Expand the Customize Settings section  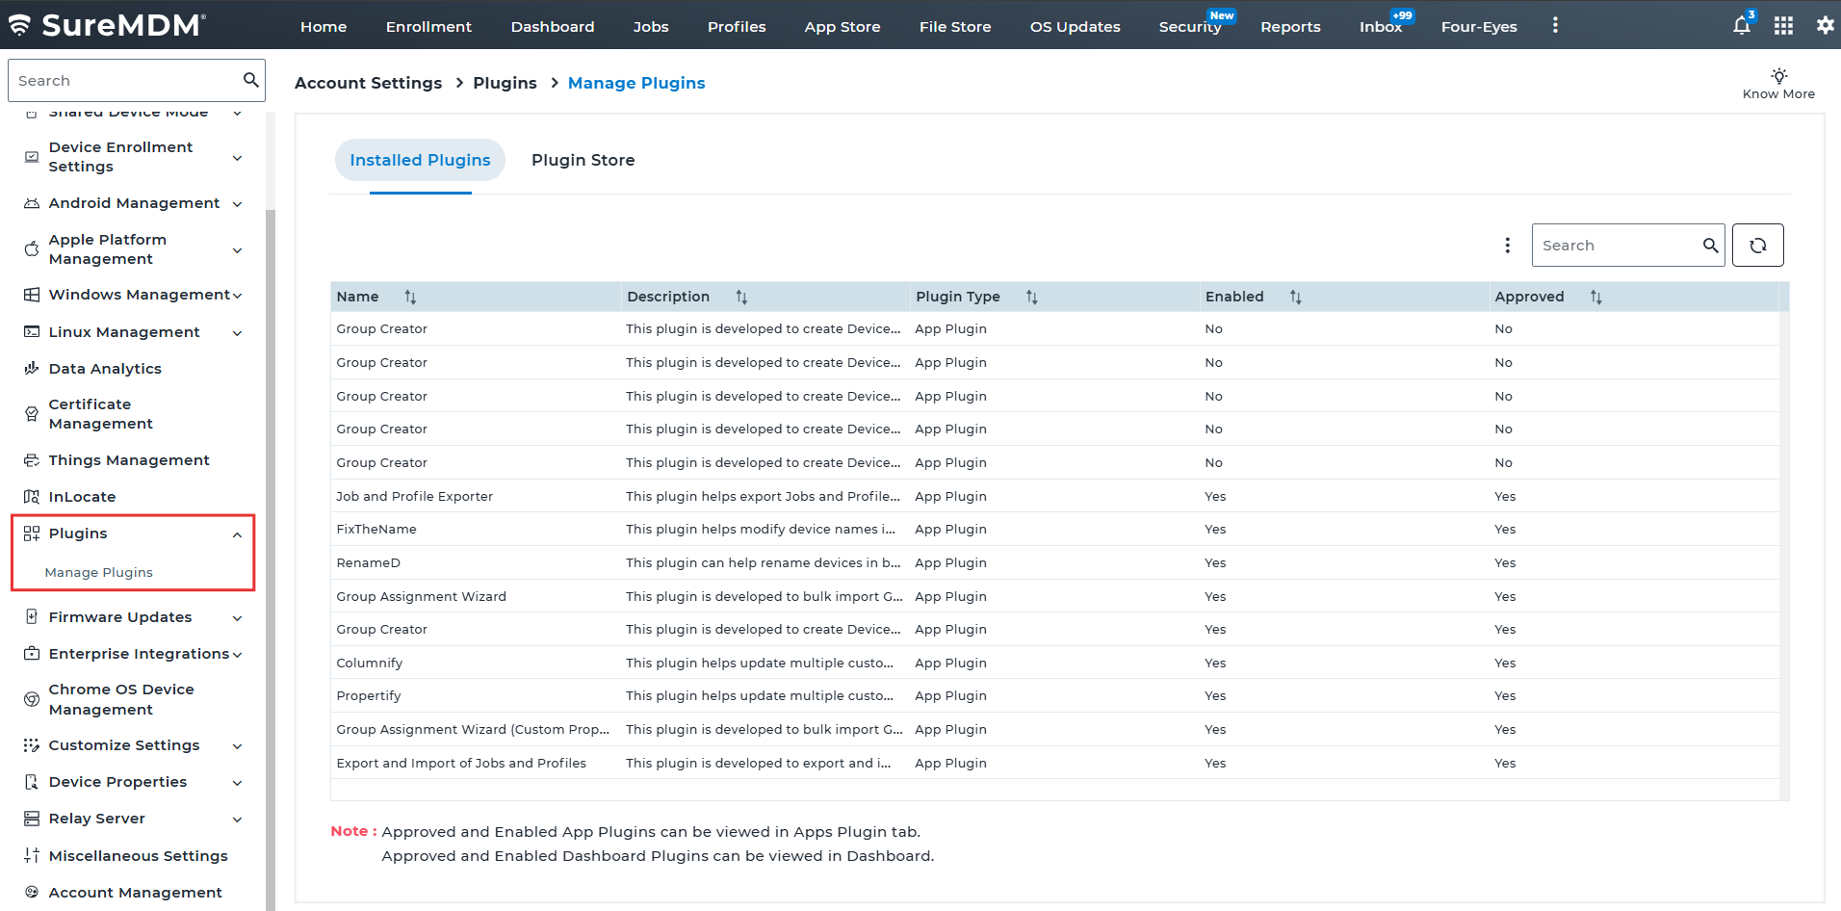(x=237, y=746)
